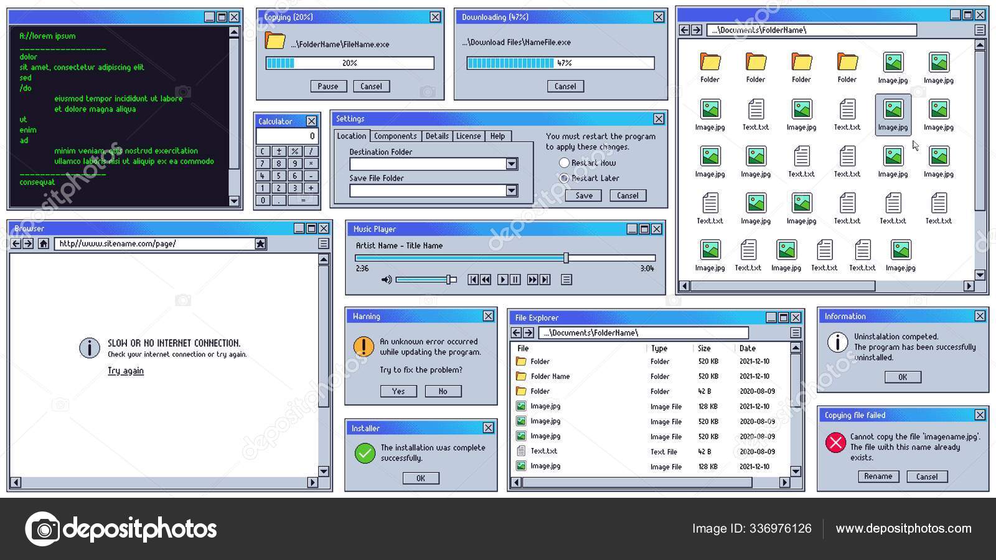
Task: Open the playlist icon in Music Player
Action: click(566, 280)
